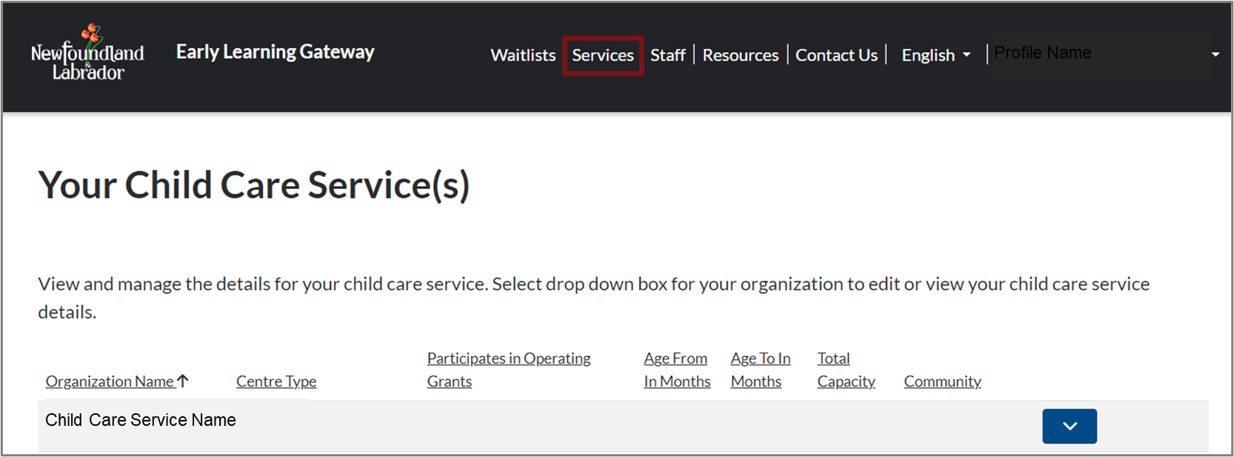Open the Contact Us page

(836, 56)
